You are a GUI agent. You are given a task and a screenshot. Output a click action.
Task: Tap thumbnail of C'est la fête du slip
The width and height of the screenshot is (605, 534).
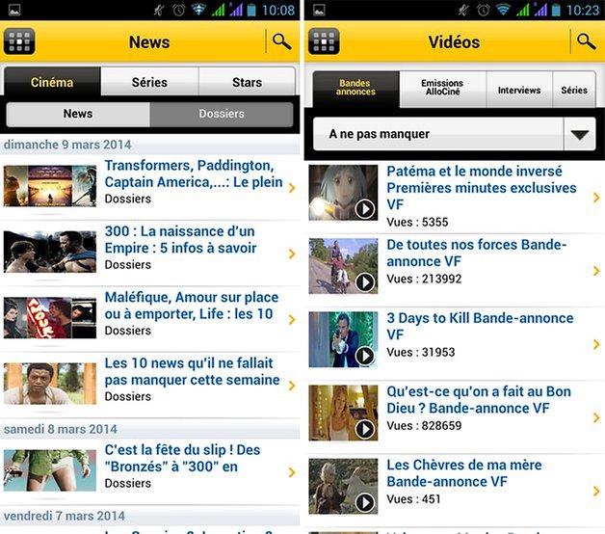point(50,470)
